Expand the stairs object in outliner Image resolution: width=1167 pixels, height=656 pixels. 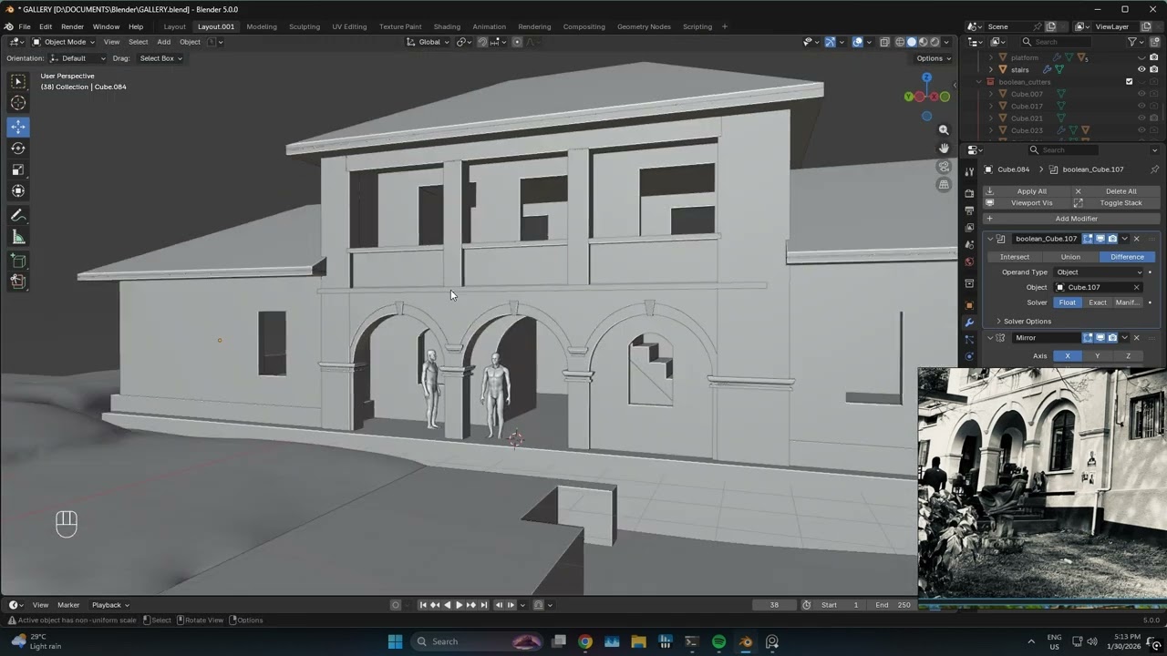[991, 69]
